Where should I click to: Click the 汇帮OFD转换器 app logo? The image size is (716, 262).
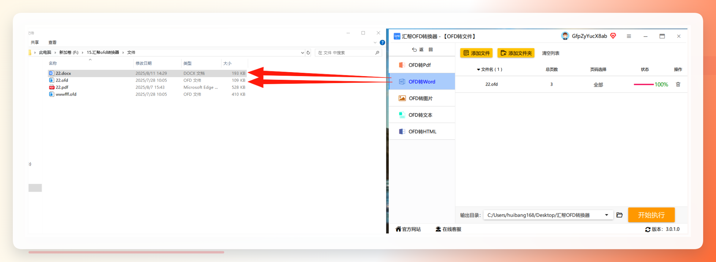pos(397,36)
